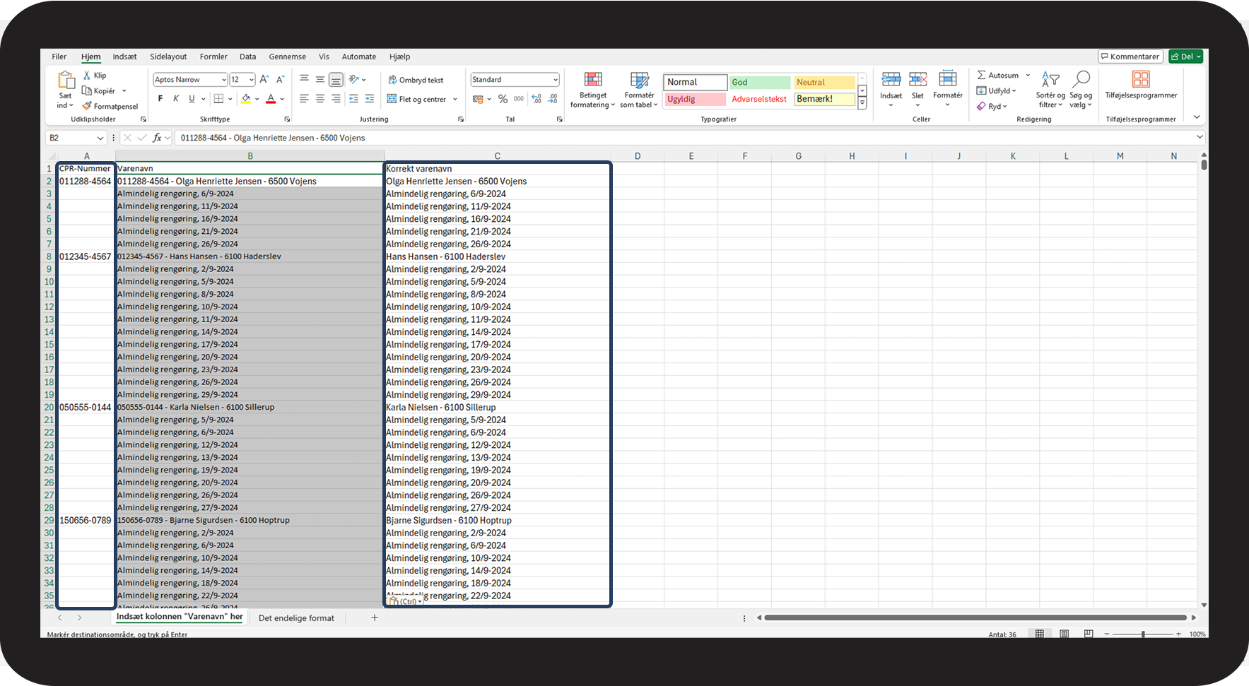
Task: Toggle middle vertical alignment
Action: tap(320, 80)
